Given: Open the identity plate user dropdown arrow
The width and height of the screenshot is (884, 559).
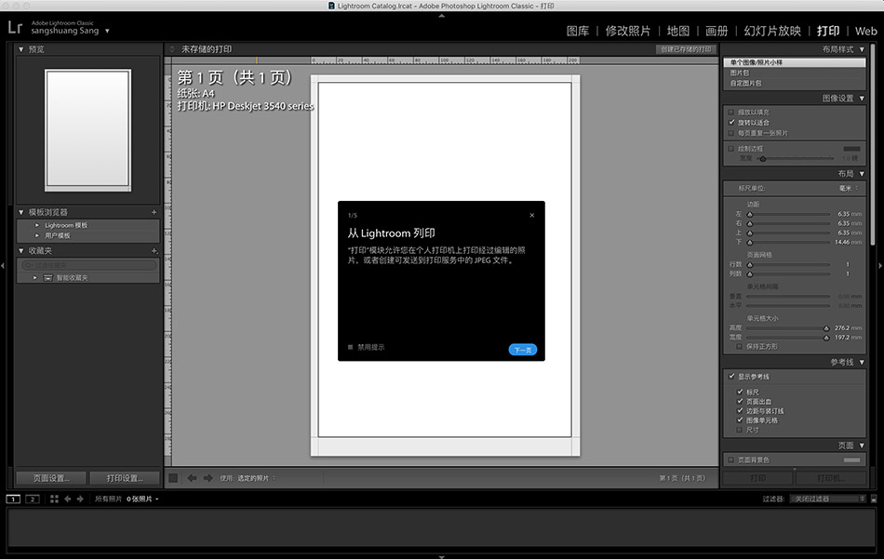Looking at the screenshot, I should coord(107,31).
